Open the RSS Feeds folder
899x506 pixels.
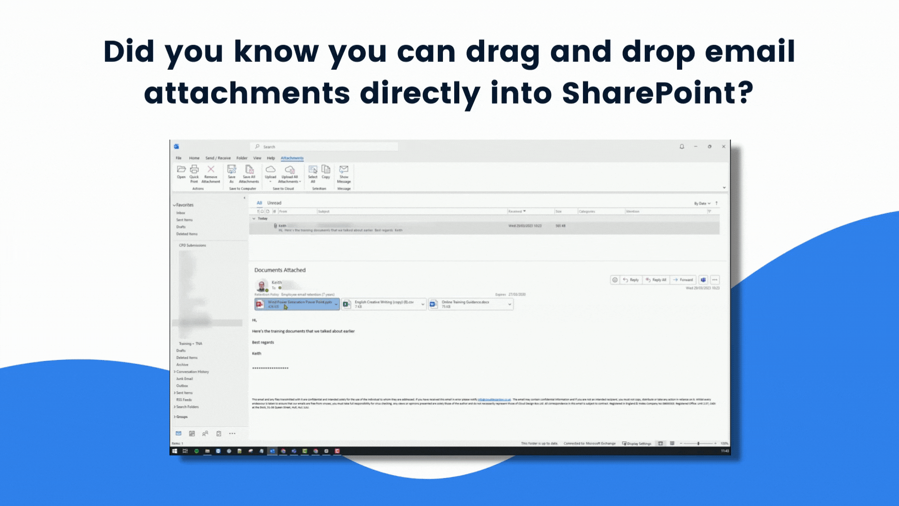click(x=184, y=400)
